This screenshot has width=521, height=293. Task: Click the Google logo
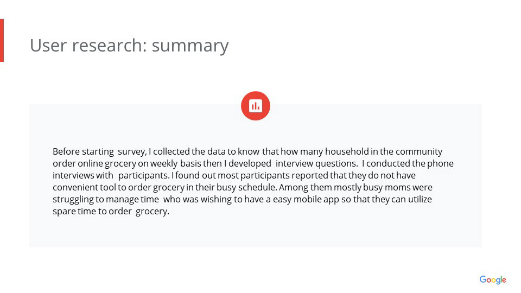coord(492,279)
